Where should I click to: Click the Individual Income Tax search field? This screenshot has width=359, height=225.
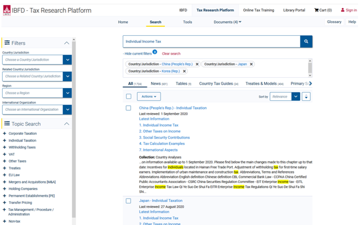211,42
